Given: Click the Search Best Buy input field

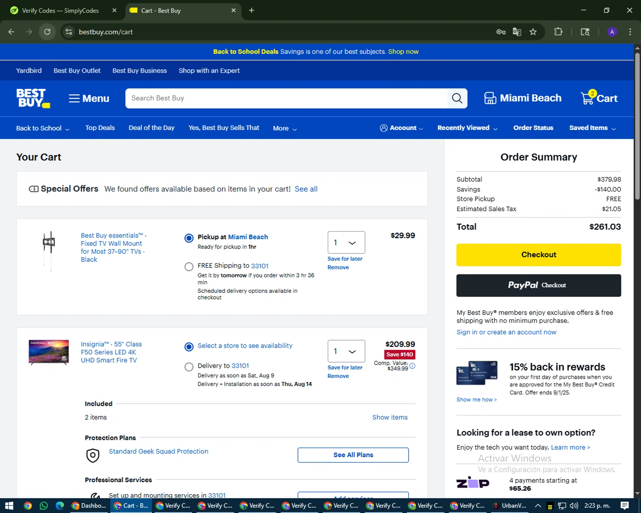Looking at the screenshot, I should (286, 98).
